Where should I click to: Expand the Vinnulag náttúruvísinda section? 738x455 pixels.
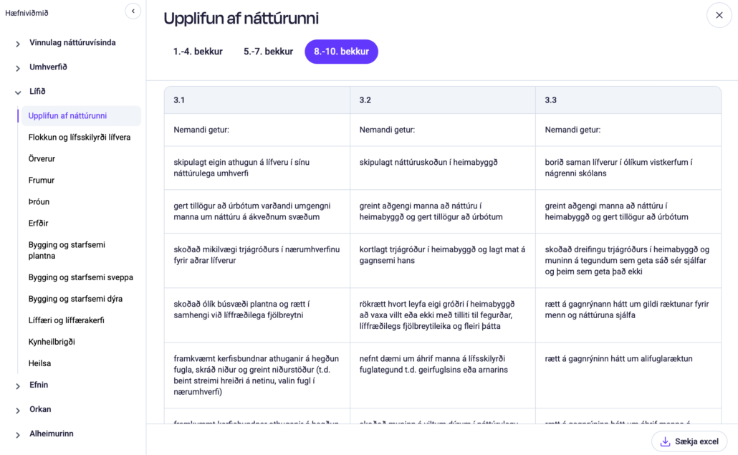[x=18, y=44]
